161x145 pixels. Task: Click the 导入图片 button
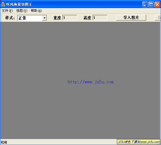click(131, 18)
